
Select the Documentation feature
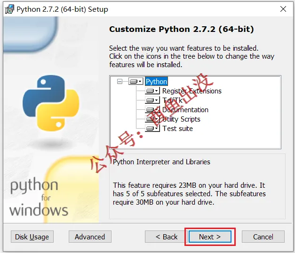[185, 110]
